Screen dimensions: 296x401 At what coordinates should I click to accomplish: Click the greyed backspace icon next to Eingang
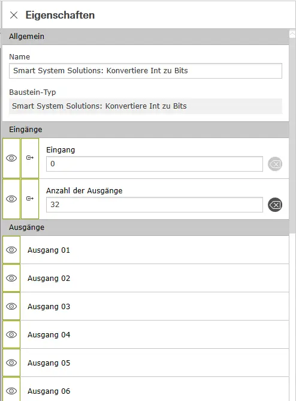[275, 164]
